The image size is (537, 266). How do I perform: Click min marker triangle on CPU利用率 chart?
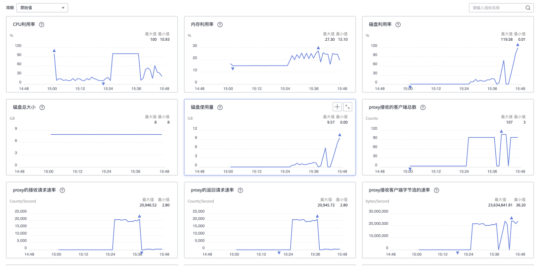pos(103,84)
